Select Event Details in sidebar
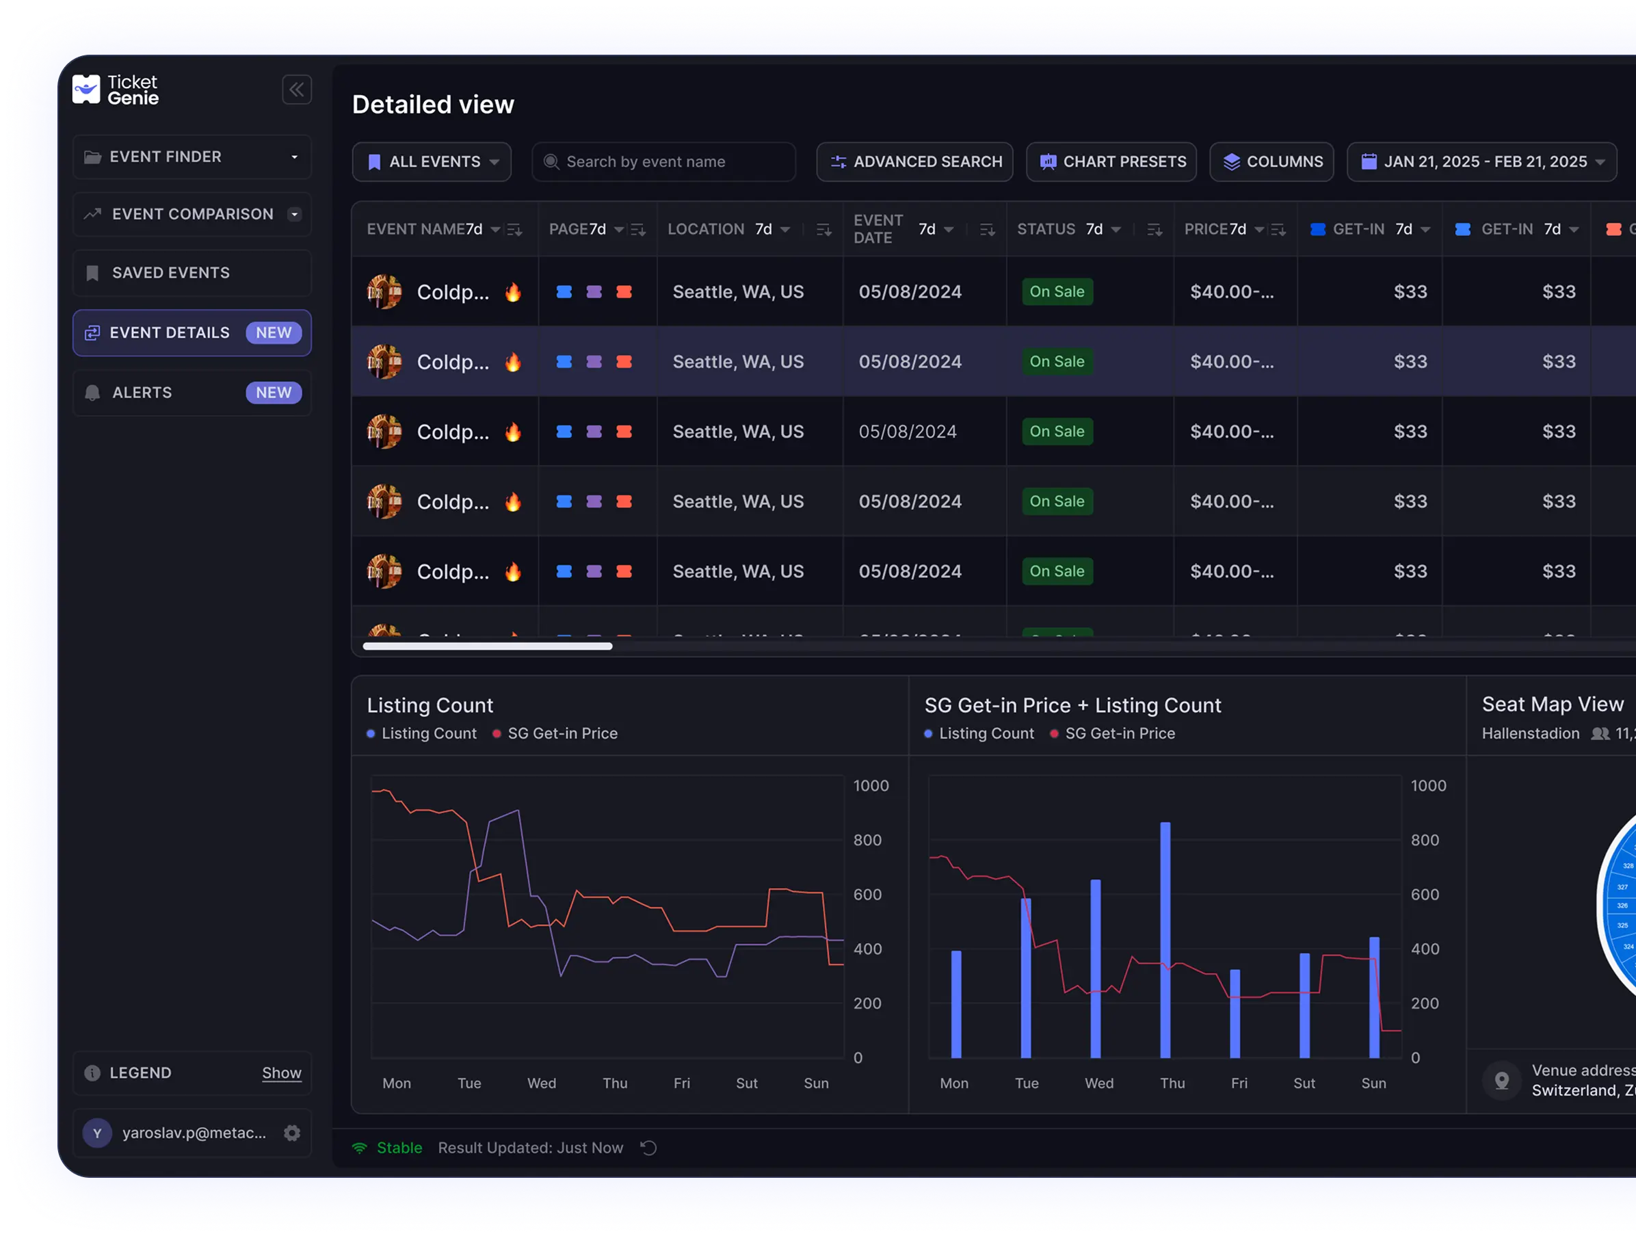Image resolution: width=1636 pixels, height=1238 pixels. [192, 333]
